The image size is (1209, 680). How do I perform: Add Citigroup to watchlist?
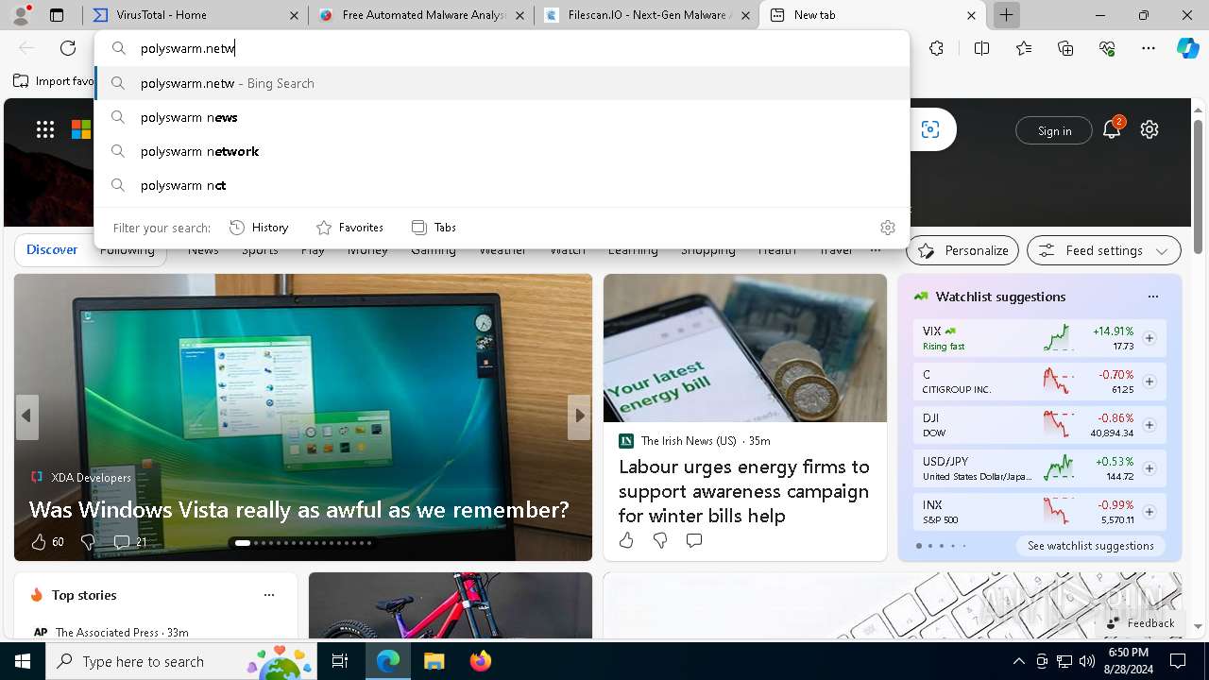coord(1149,382)
